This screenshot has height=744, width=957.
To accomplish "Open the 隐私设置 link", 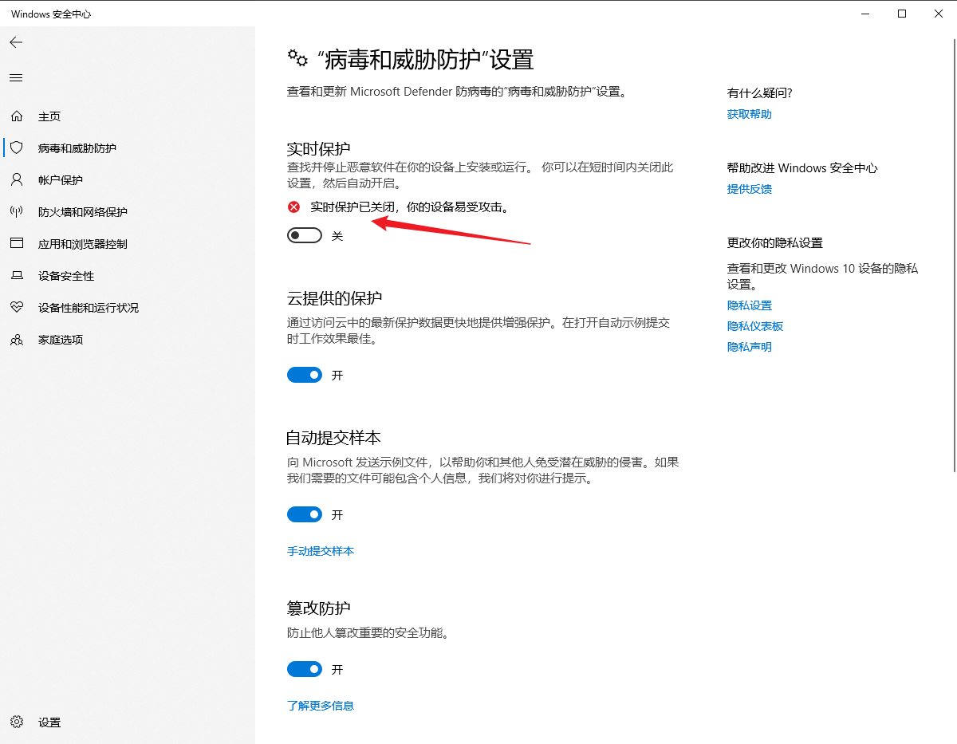I will [x=750, y=305].
